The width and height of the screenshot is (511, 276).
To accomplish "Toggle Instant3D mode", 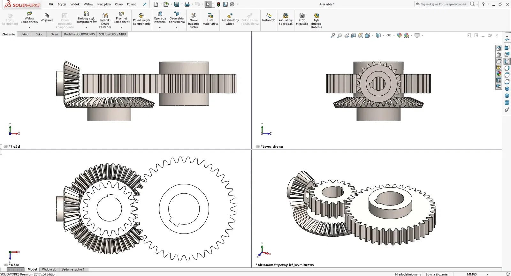I will coord(269,18).
